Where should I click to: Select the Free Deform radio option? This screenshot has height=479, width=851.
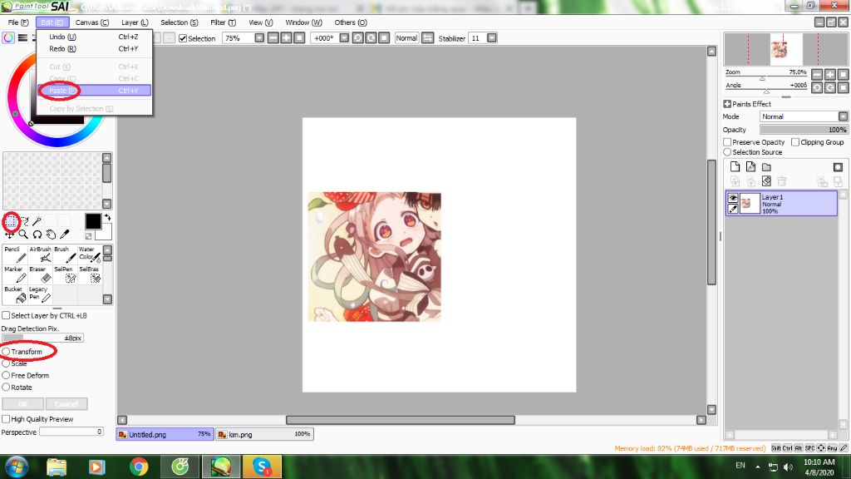(7, 375)
